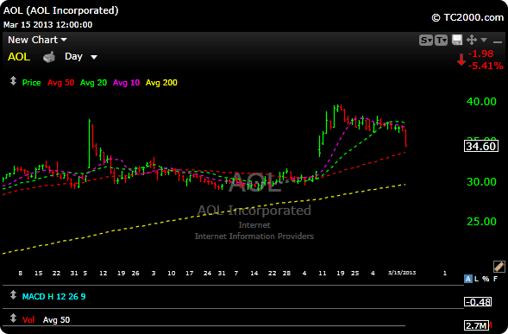Click the hammer icon beside AOL symbol
508x334 pixels.
click(49, 57)
